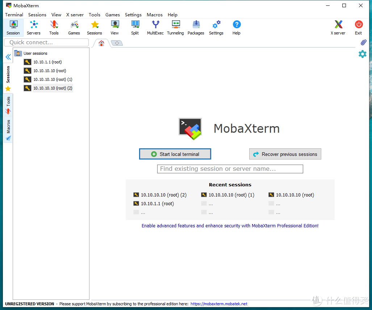Open the Settings menu
The width and height of the screenshot is (372, 310).
click(x=133, y=15)
